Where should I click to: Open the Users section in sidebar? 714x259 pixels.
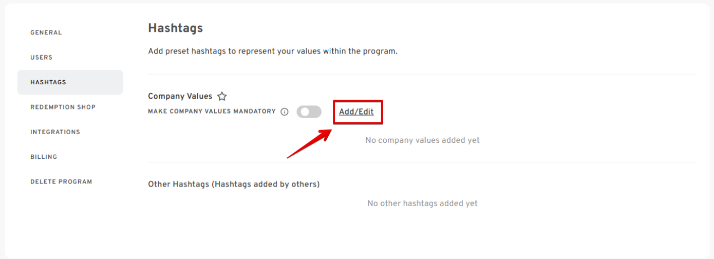(42, 58)
